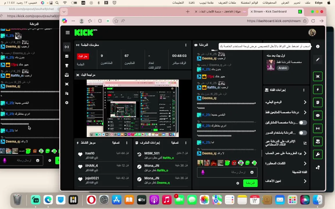Screen dimensions: 335x209
Task: Toggle the emote-only chat switch
Action: [303, 133]
